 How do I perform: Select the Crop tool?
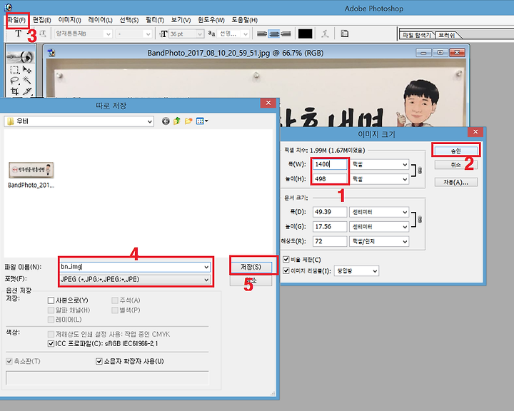click(x=14, y=91)
